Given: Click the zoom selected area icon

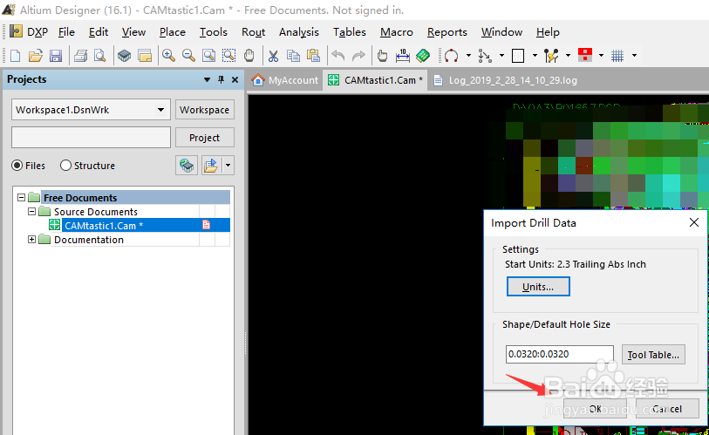Looking at the screenshot, I should [x=228, y=56].
